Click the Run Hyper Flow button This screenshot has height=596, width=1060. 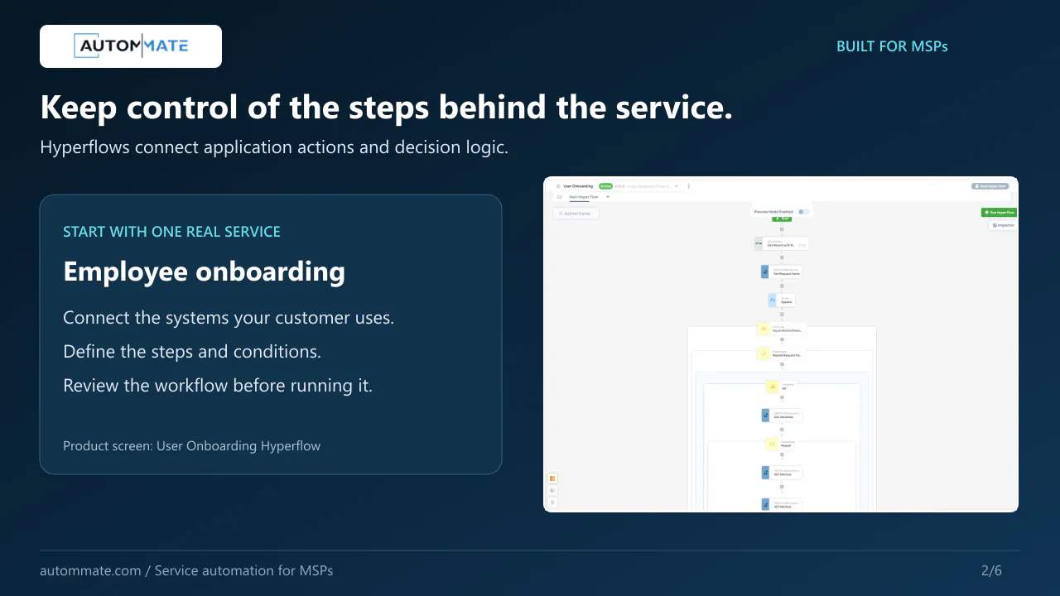[998, 213]
